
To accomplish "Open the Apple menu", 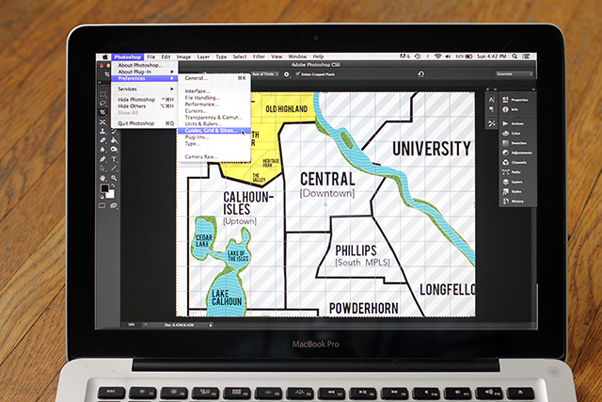I will pos(104,56).
